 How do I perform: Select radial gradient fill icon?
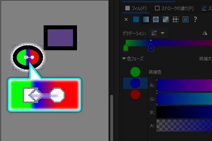click(x=156, y=19)
